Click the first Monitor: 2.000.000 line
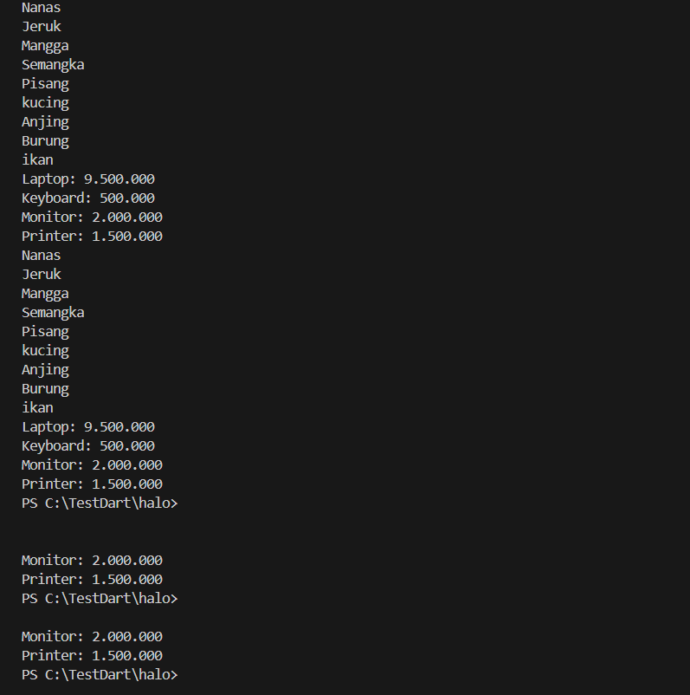The width and height of the screenshot is (690, 695). pyautogui.click(x=92, y=218)
